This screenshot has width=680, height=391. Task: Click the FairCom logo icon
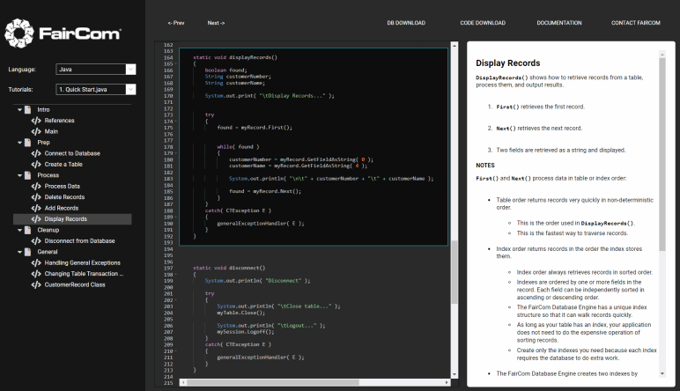[19, 34]
